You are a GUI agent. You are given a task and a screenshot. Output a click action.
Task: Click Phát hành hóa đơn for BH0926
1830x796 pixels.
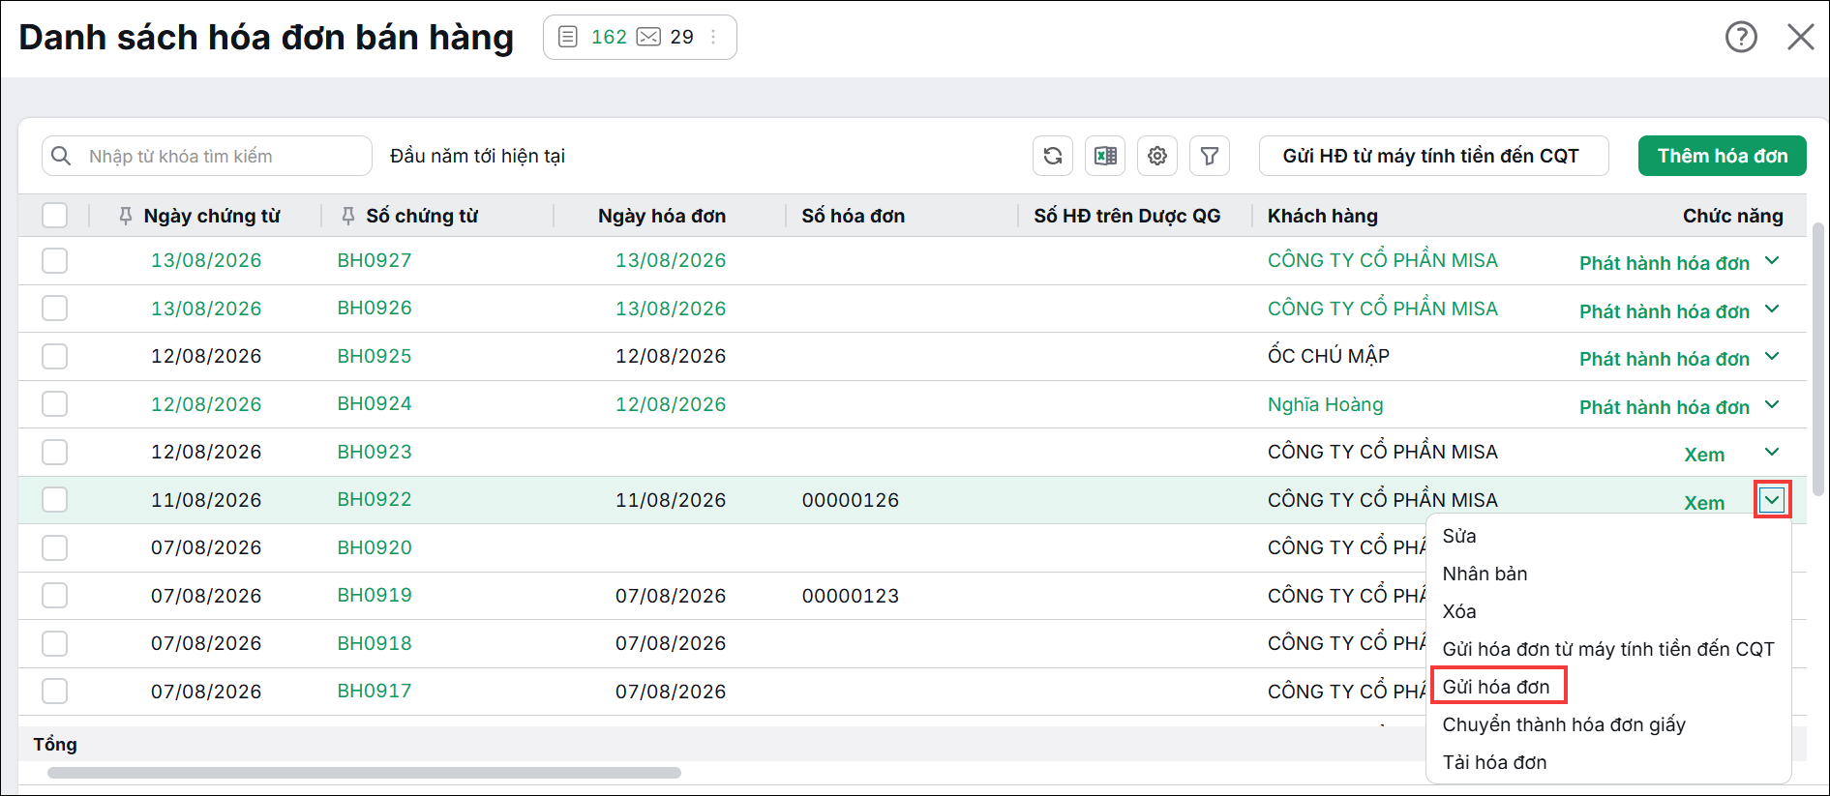pos(1665,311)
